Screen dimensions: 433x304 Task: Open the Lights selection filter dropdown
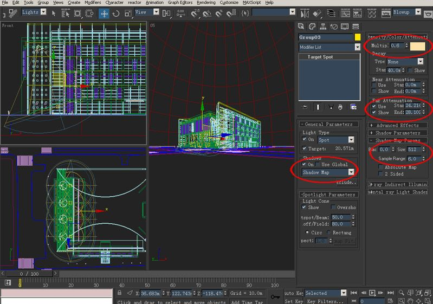43,12
